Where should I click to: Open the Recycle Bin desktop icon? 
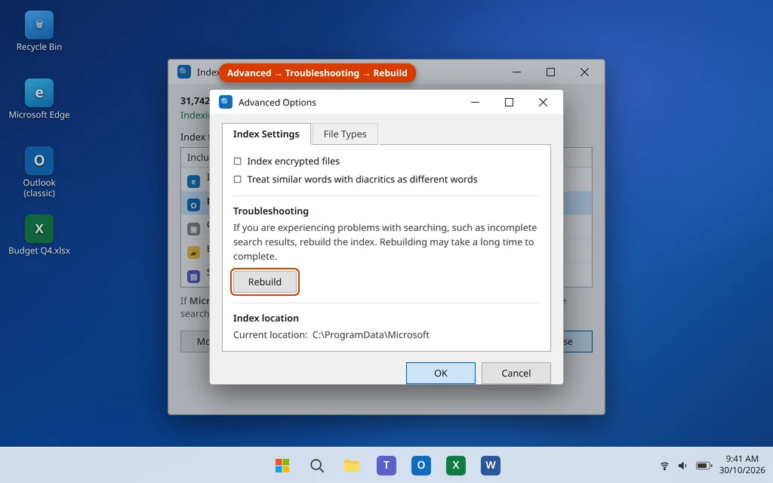coord(39,32)
